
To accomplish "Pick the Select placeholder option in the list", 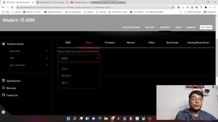I will coord(65,69).
